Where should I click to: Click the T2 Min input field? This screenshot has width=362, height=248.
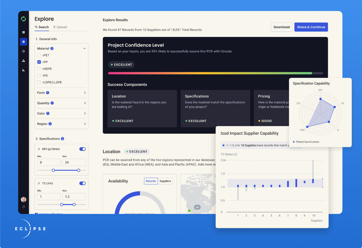49,196
